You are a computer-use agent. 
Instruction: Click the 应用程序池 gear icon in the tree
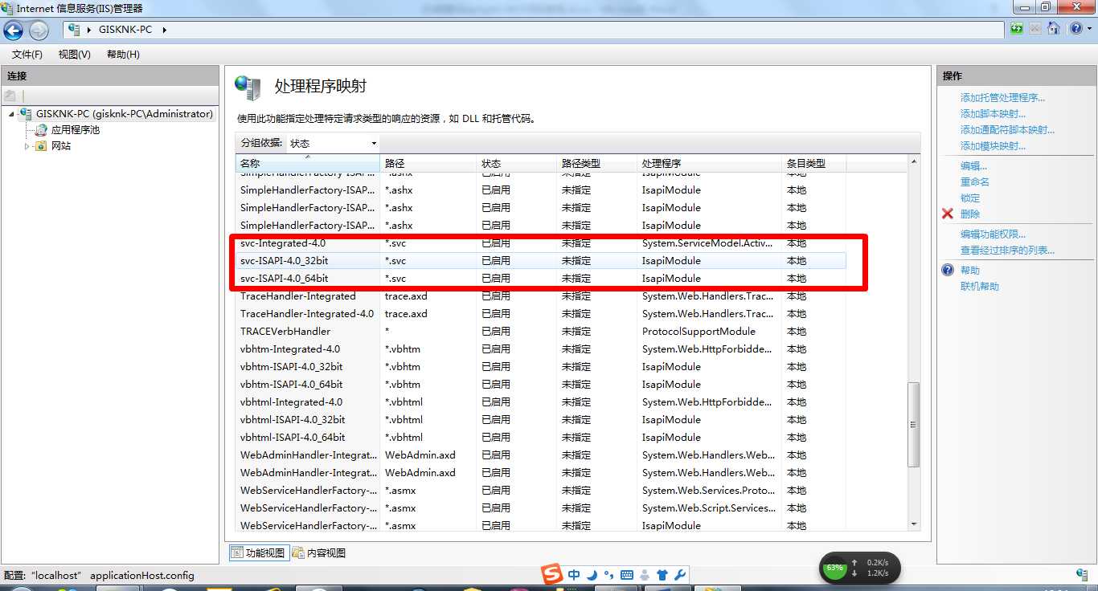[41, 130]
